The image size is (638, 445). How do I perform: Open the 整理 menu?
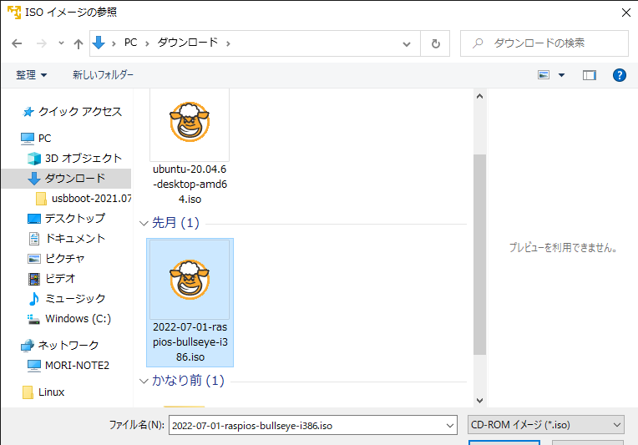pyautogui.click(x=32, y=75)
